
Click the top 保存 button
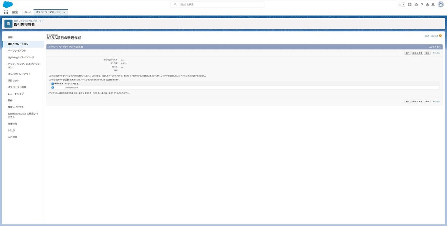(428, 53)
